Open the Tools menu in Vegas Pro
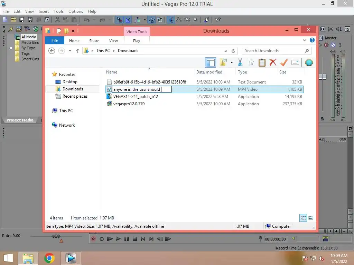Viewport: 354px width, 265px height. (58, 11)
